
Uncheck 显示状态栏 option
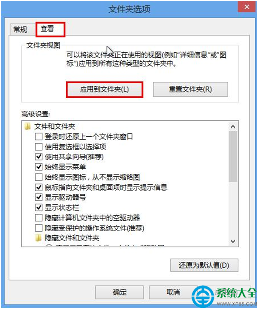coord(39,207)
